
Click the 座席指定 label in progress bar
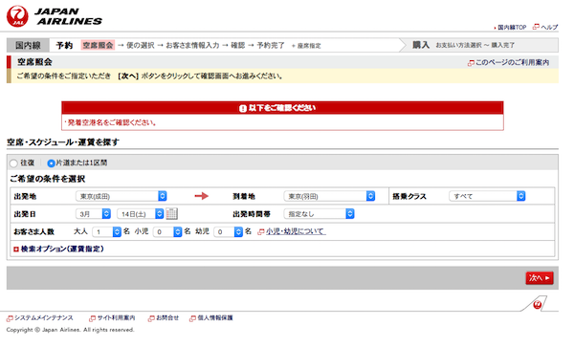[309, 46]
